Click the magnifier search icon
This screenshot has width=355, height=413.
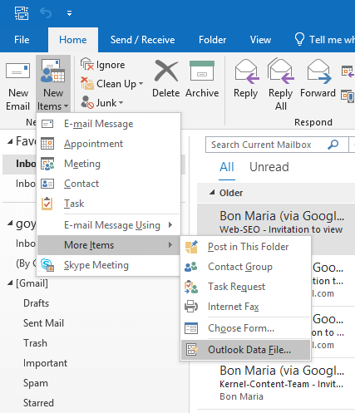coord(333,145)
